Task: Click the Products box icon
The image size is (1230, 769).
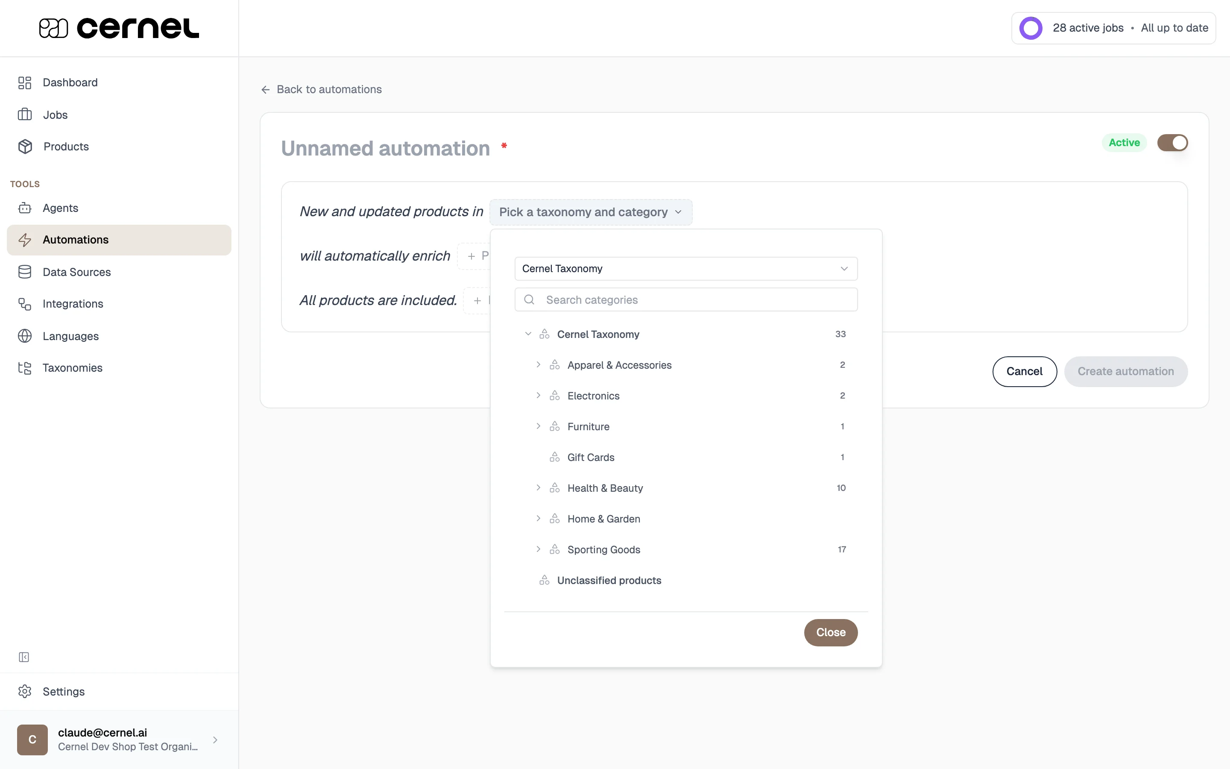Action: [x=25, y=147]
